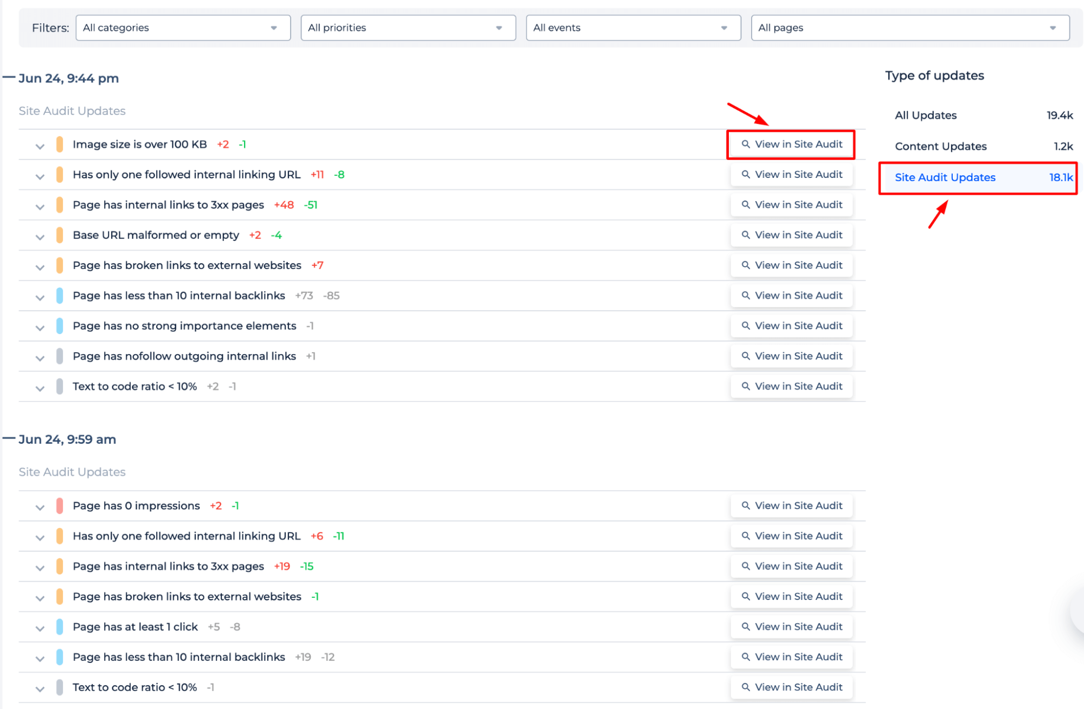Image resolution: width=1084 pixels, height=709 pixels.
Task: Expand the Page has at least 1 click row
Action: (40, 628)
